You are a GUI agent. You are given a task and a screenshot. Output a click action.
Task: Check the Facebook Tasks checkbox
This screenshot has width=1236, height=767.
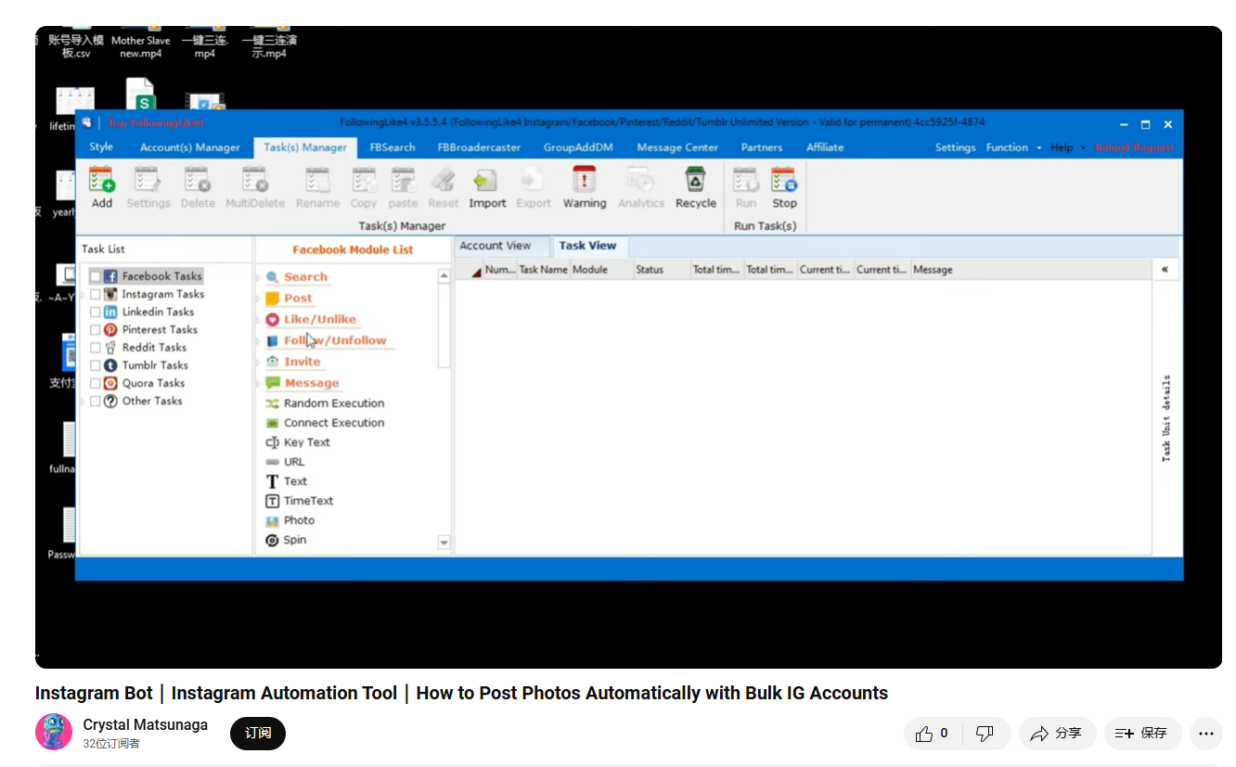pos(95,276)
